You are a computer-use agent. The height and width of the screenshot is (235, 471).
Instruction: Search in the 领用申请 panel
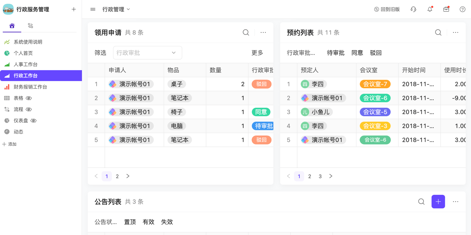pyautogui.click(x=246, y=33)
